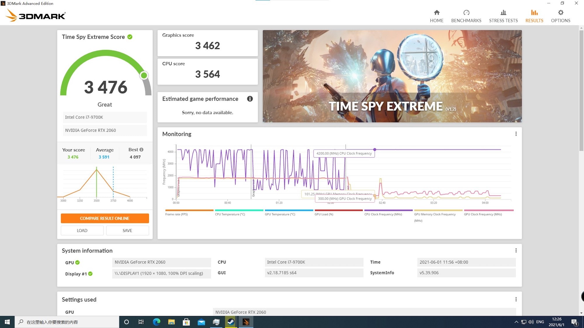Click the SystemInfo v5.39.906 field

coord(466,273)
